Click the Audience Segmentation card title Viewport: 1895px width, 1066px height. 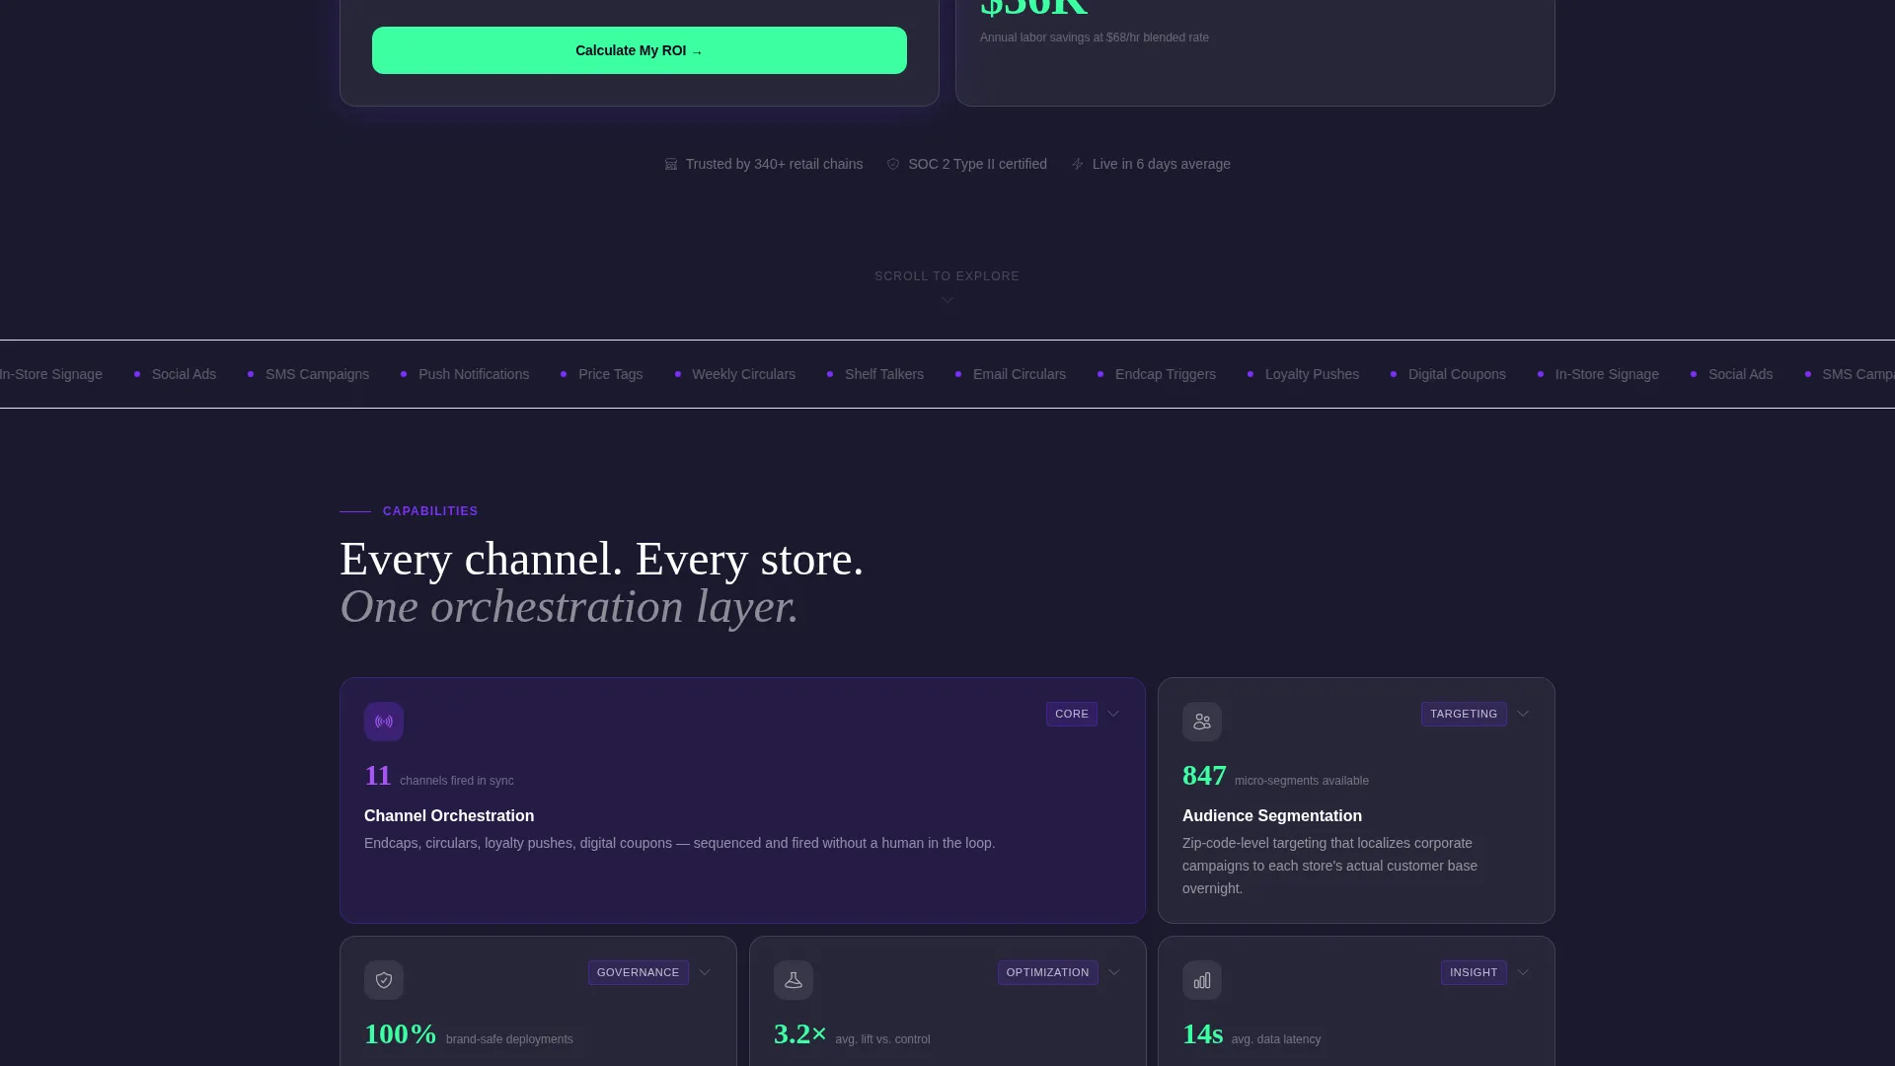1272,816
